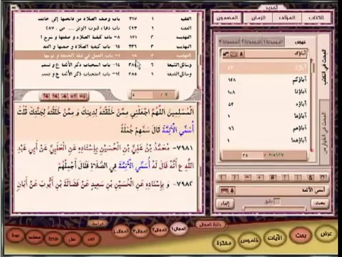This screenshot has height=257, width=342.
Task: Click the عرض round button
Action: 326,234
